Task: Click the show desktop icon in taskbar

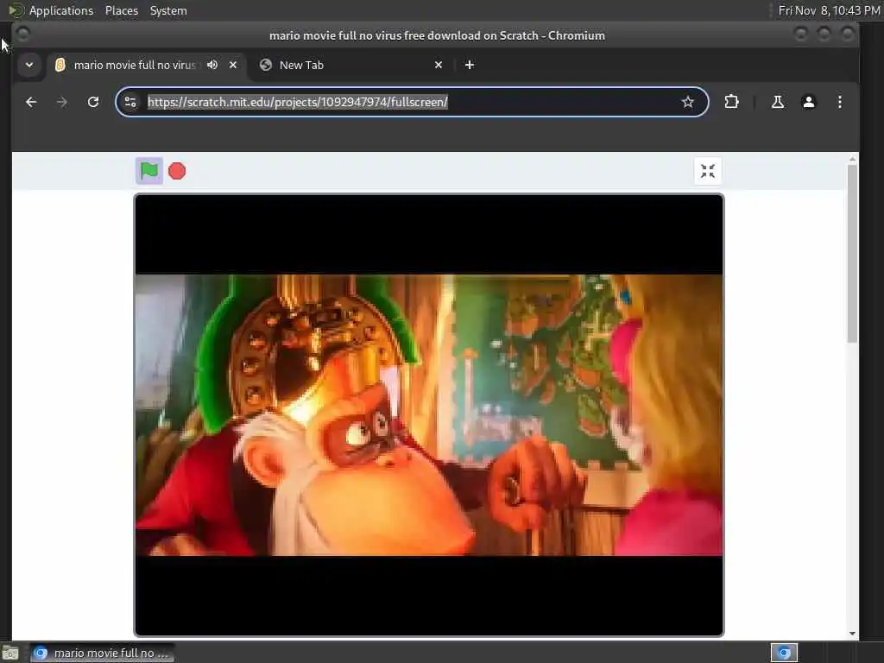Action: [x=10, y=653]
